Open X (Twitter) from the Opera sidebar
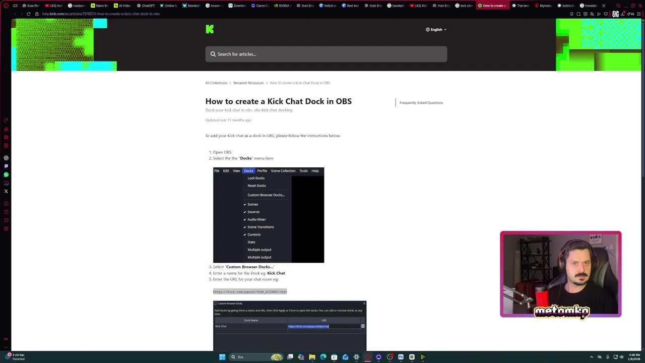The height and width of the screenshot is (363, 645). 6,191
